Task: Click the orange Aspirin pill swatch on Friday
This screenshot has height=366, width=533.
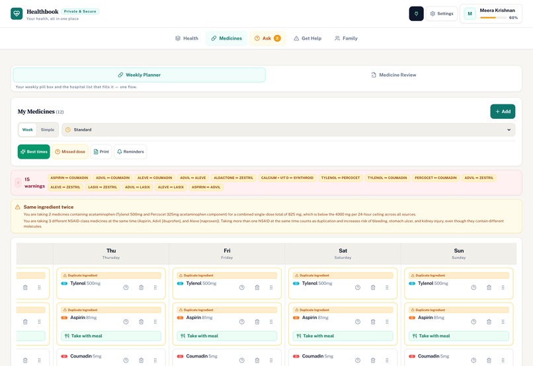Action: tap(180, 318)
